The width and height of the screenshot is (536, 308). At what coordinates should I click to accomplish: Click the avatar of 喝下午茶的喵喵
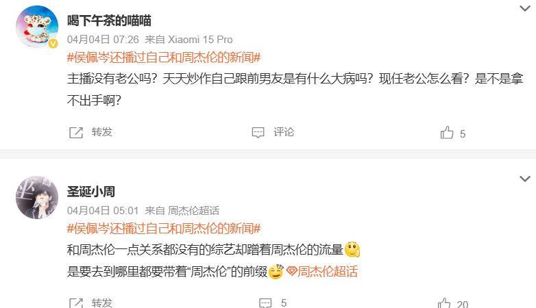pos(37,27)
